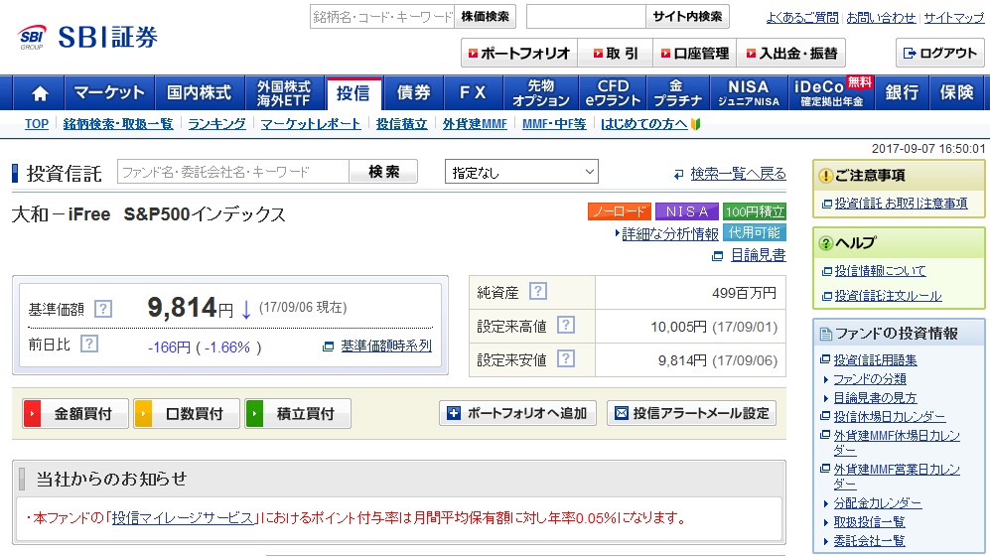The height and width of the screenshot is (556, 990).
Task: Open the CFD eワラント tab
Action: coord(613,93)
